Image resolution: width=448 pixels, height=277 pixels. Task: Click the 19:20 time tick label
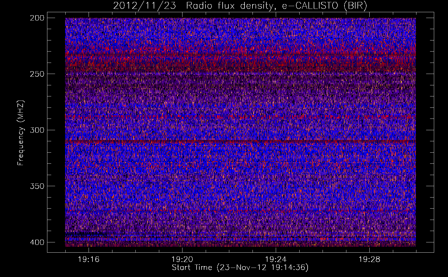tap(182, 260)
